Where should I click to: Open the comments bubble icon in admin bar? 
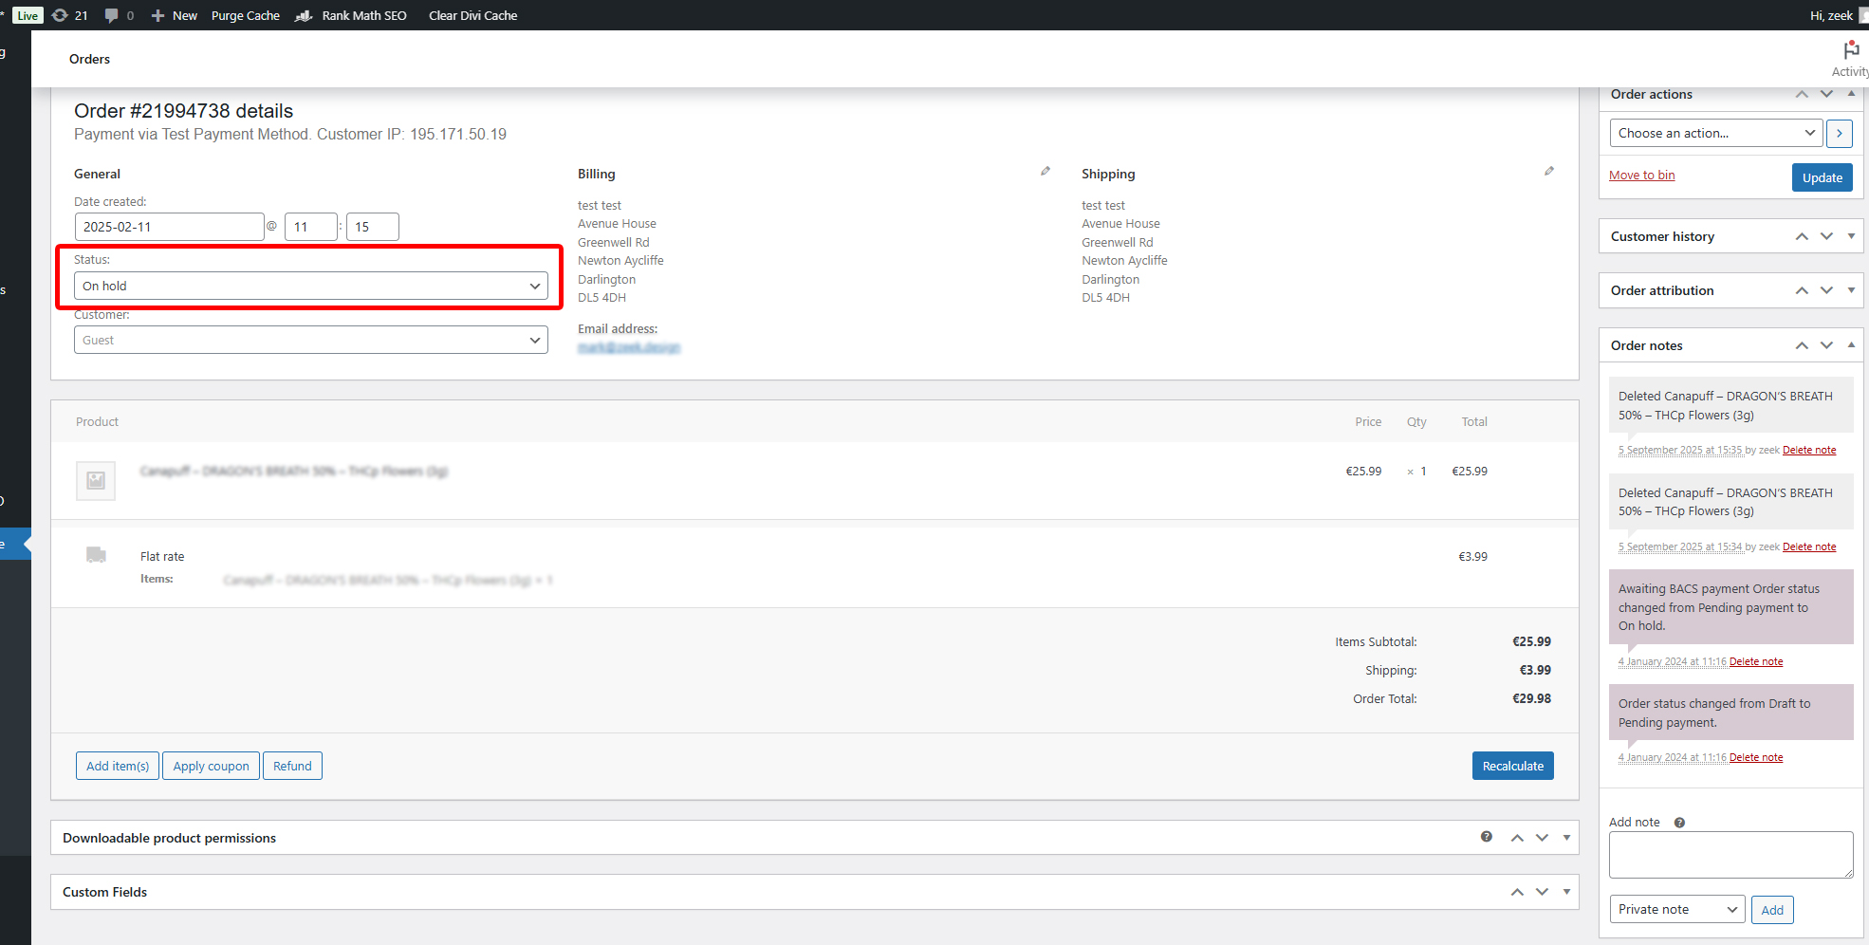[119, 15]
